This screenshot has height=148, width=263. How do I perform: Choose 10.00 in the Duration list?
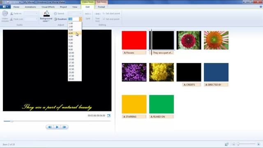(75, 53)
